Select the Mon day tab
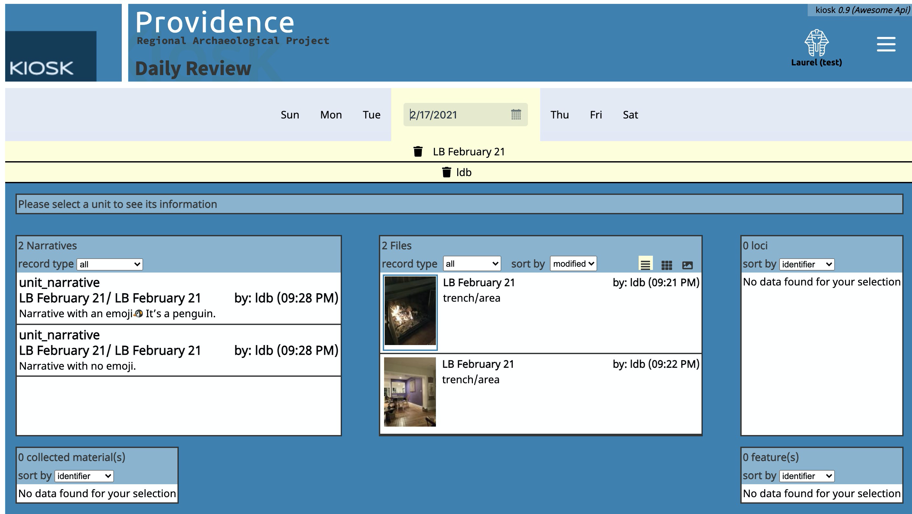 (331, 115)
